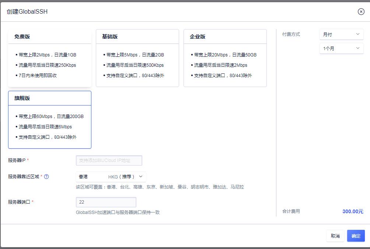Click the 服务器端口 field showing 22
This screenshot has width=370, height=249.
[106, 202]
